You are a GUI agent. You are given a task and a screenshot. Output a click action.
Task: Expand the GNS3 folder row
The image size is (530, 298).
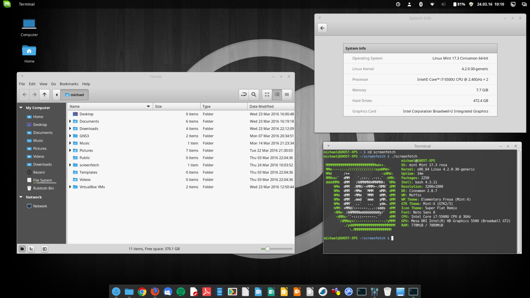(70, 136)
